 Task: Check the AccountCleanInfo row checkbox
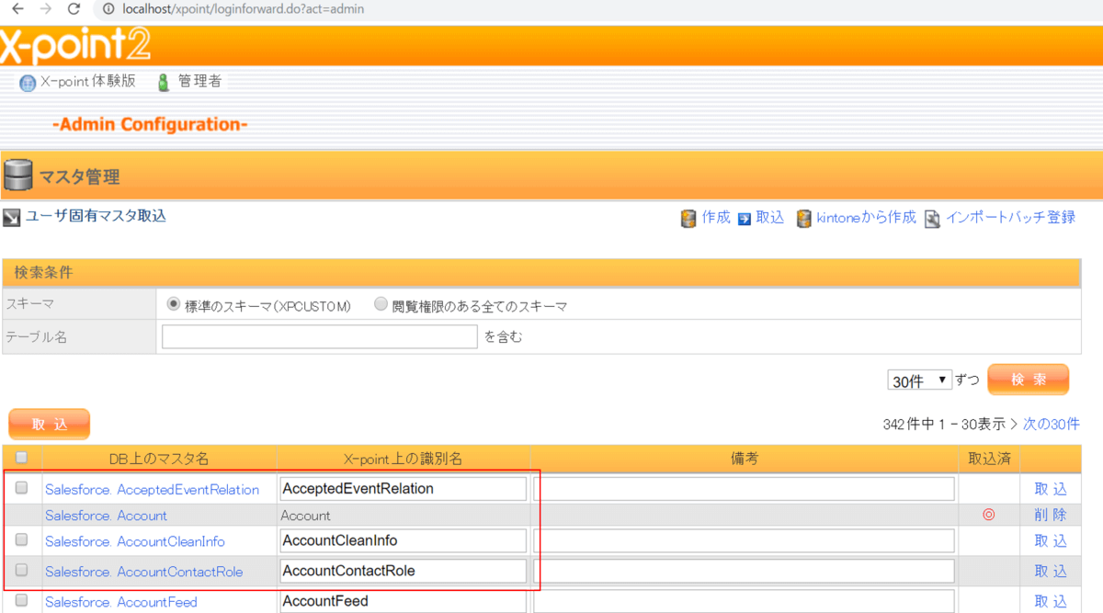coord(21,539)
